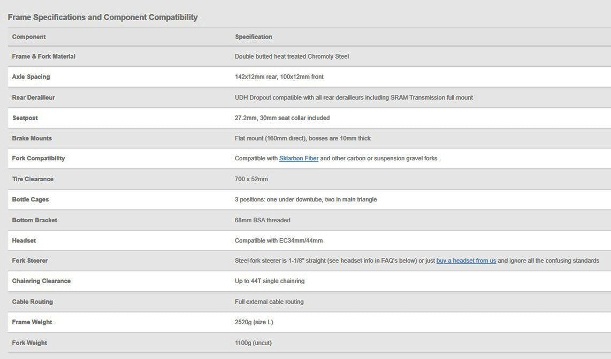The image size is (611, 359).
Task: Select the 'Bottom Bracket' row label
Action: [35, 220]
